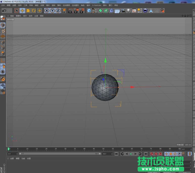This screenshot has height=173, width=195.
Task: Click the viewport move navigation icon
Action: (183, 16)
